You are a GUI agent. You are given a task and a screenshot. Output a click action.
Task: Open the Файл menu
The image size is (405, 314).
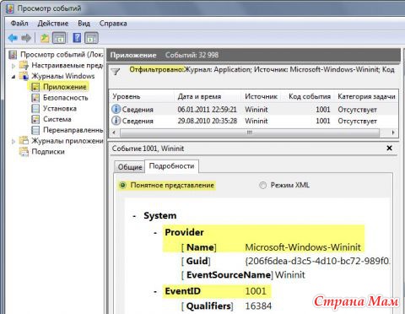(x=19, y=24)
